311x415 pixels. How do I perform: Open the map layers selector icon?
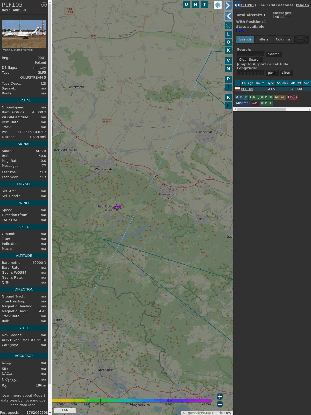tap(218, 5)
